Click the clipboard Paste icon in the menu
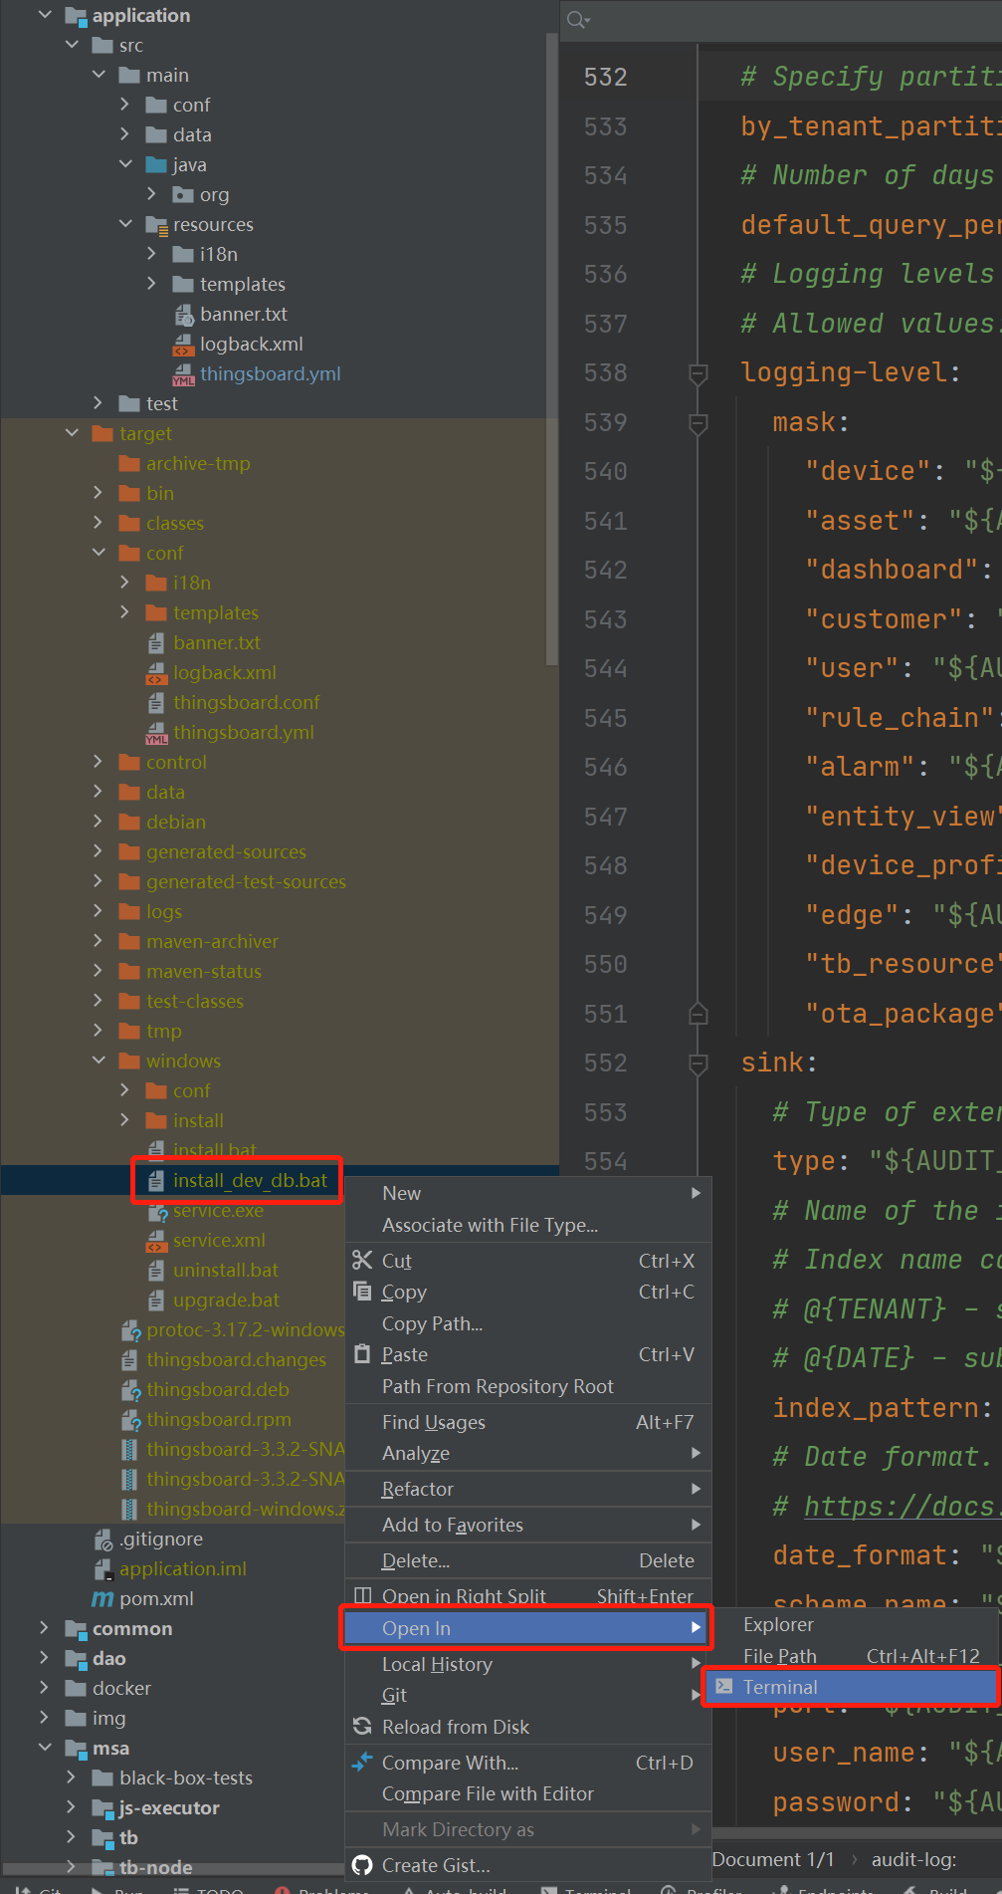This screenshot has height=1894, width=1002. coord(362,1354)
